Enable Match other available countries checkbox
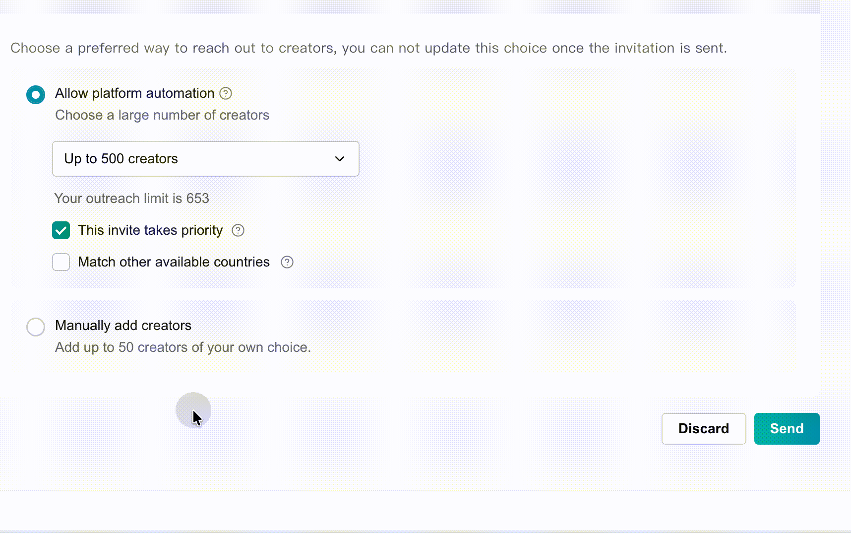 (61, 262)
